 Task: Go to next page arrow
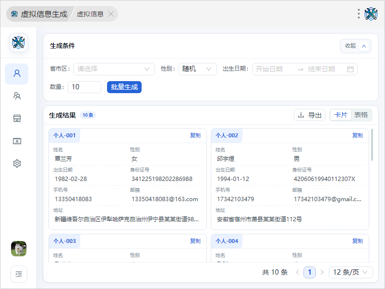(322, 272)
